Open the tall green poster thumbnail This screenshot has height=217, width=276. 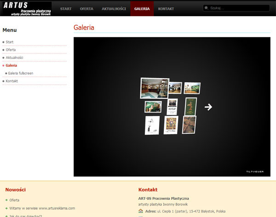click(x=190, y=107)
